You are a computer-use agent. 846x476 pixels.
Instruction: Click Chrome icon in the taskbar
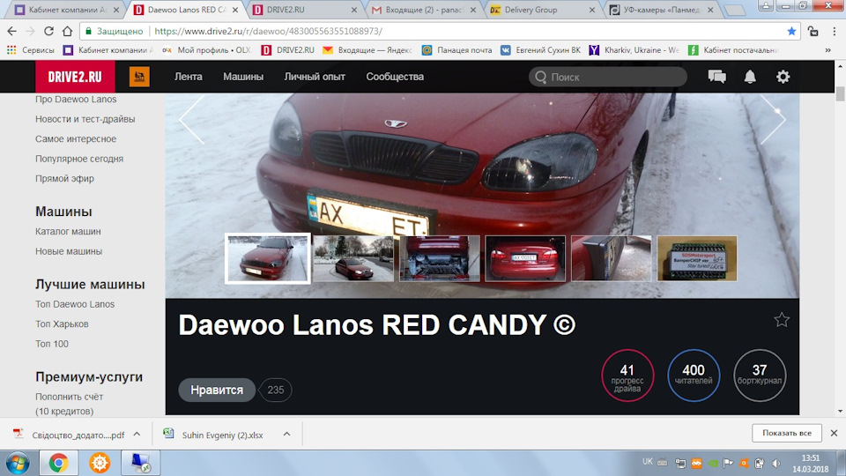pyautogui.click(x=58, y=463)
